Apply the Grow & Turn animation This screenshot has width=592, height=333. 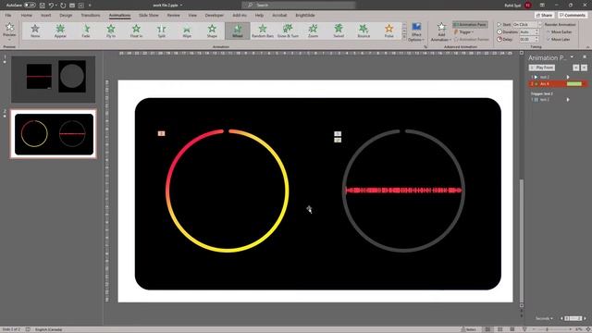(x=288, y=31)
